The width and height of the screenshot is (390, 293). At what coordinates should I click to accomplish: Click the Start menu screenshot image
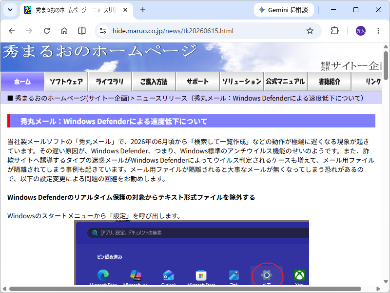192,252
